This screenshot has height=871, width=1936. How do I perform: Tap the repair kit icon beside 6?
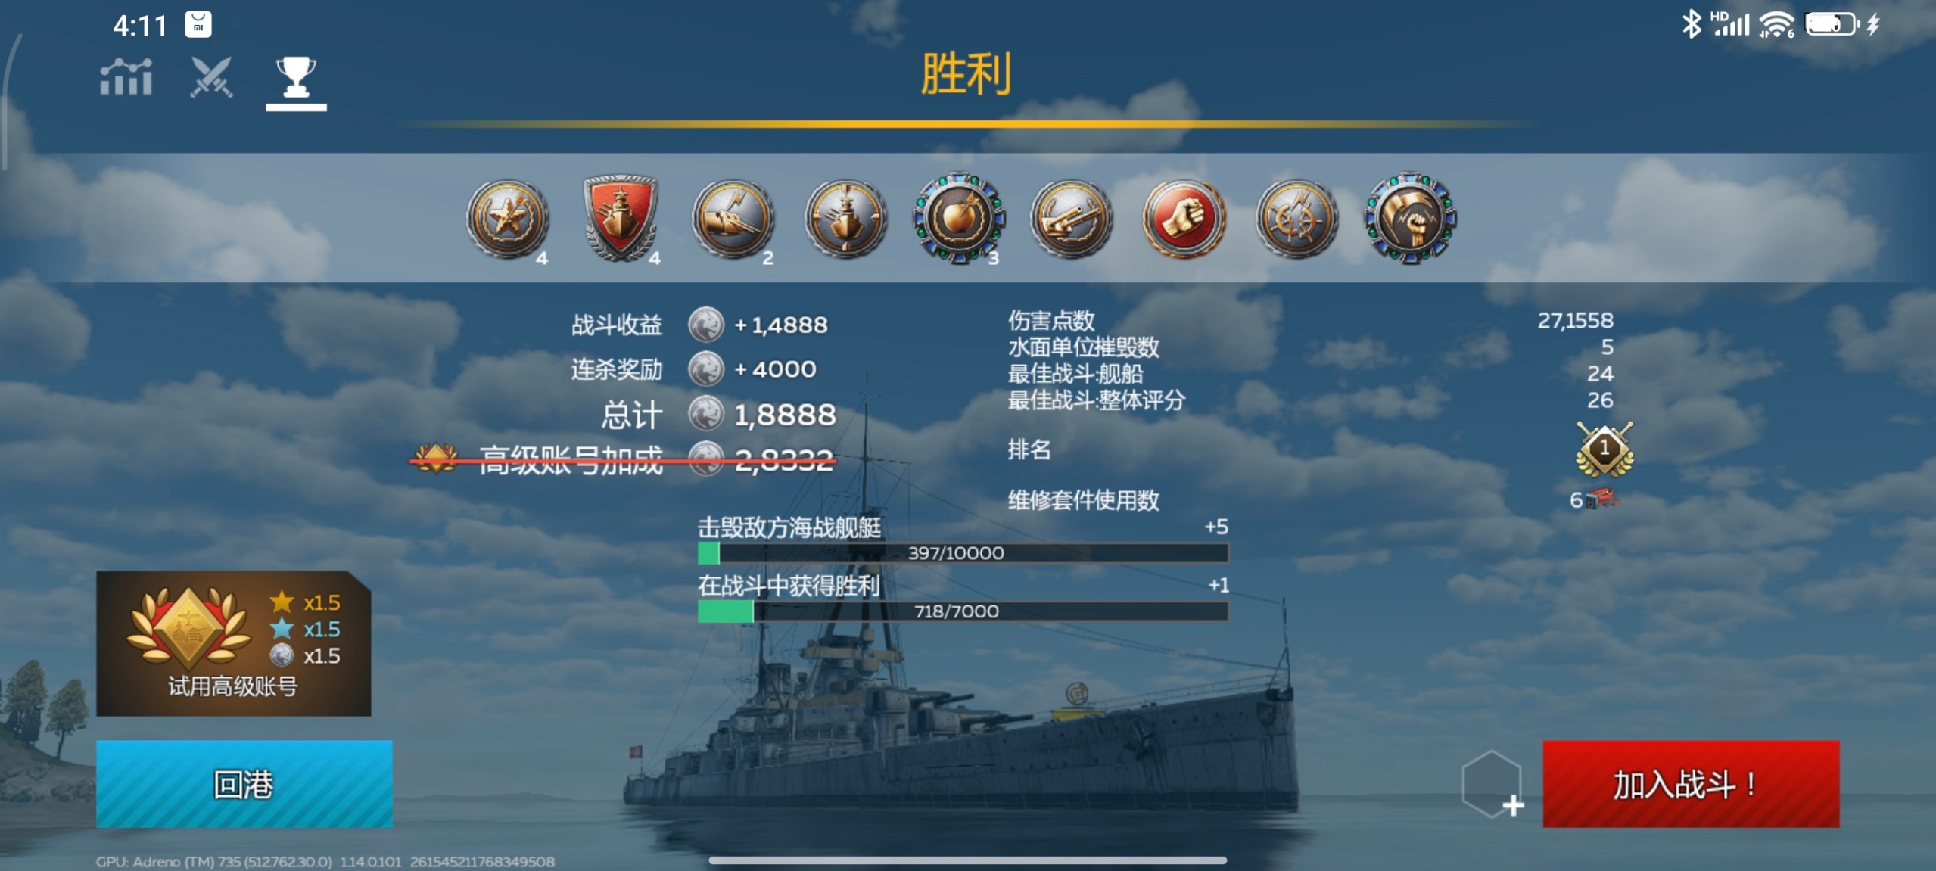point(1602,499)
